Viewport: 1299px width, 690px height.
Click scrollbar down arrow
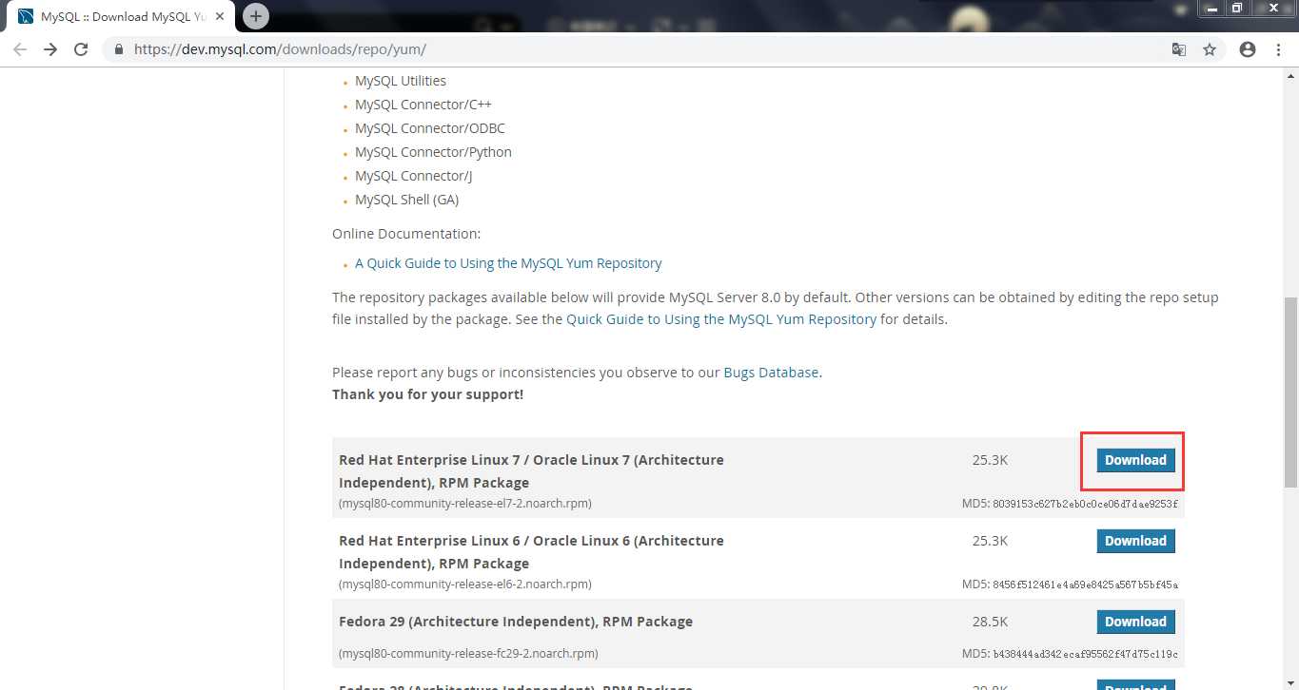(x=1290, y=682)
